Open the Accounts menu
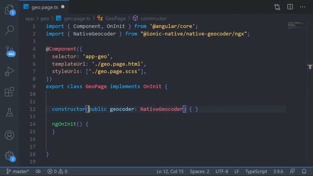The image size is (313, 176). [9, 135]
